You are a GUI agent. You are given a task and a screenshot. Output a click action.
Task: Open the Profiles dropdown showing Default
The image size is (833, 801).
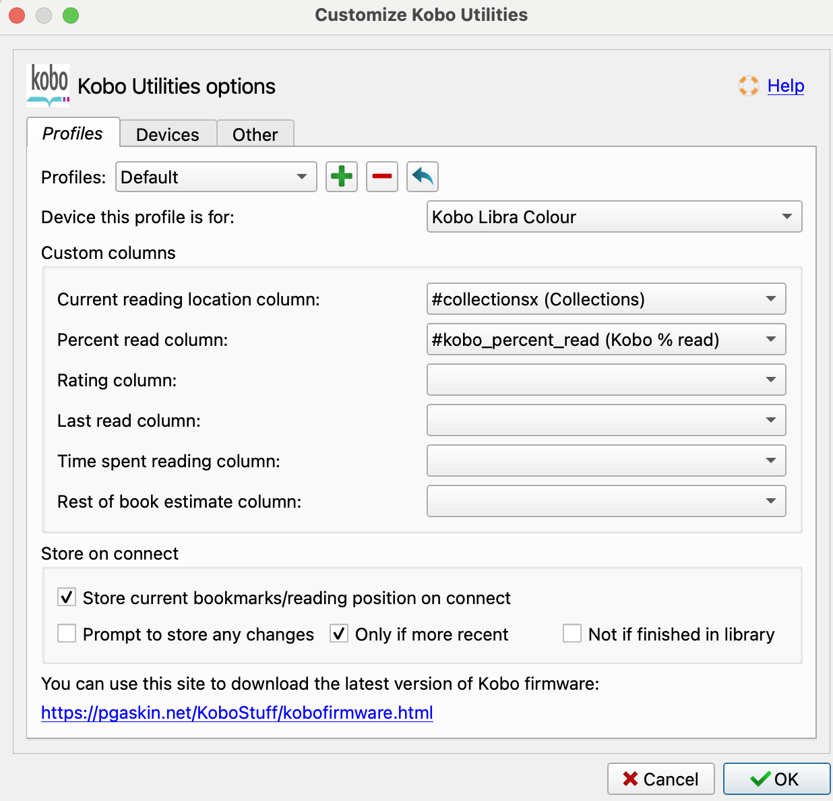tap(216, 177)
